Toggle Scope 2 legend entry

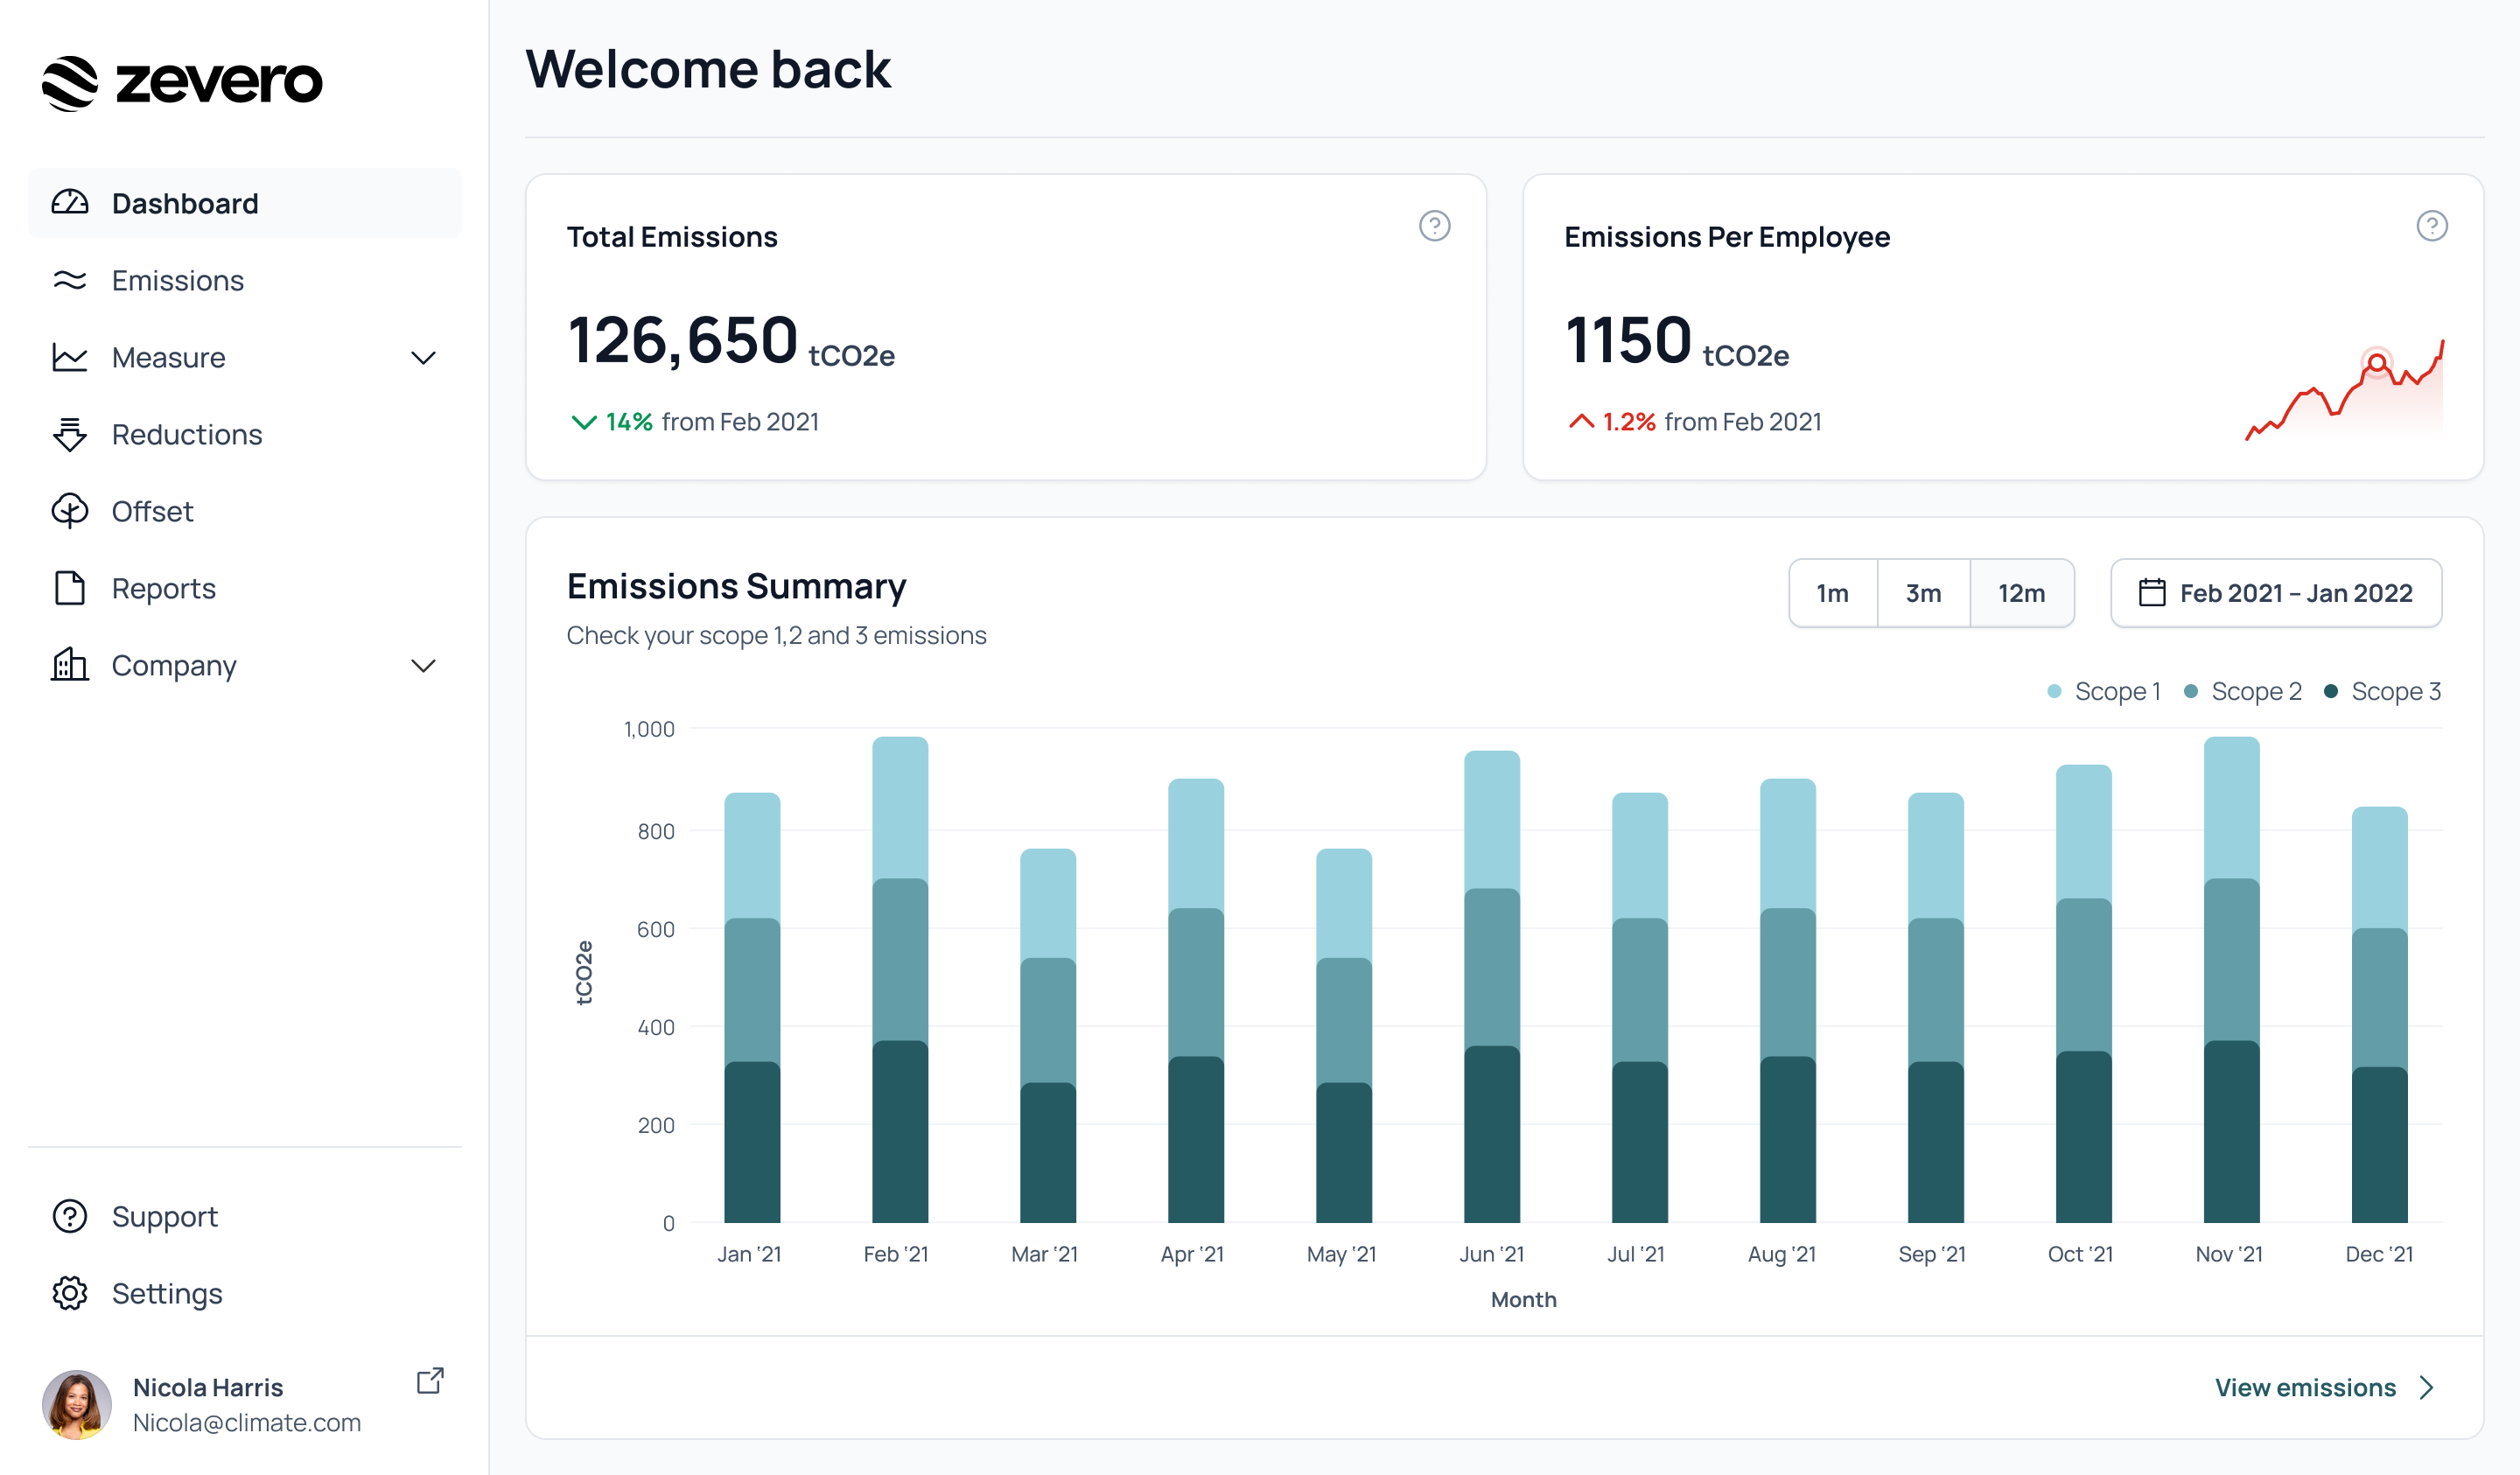(x=2242, y=691)
